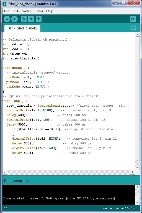Screen dimensions: 142x213
Task: Click 'digitalRead(vstup)' in the code
Action: [x=55, y=106]
